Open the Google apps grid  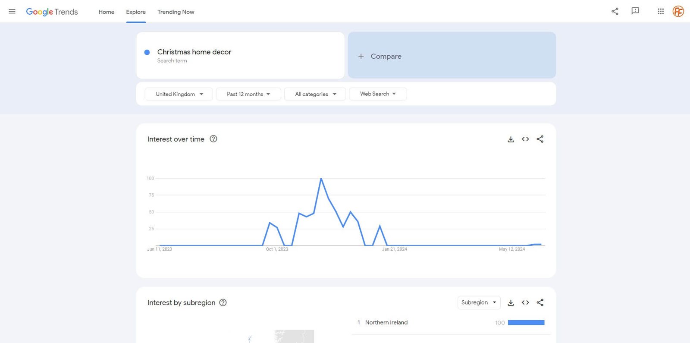click(x=661, y=11)
